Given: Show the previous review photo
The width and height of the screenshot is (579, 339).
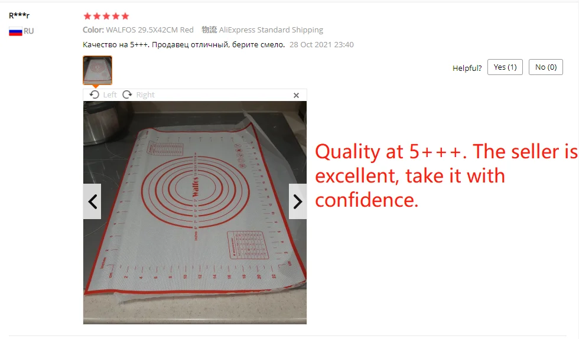Looking at the screenshot, I should tap(92, 201).
